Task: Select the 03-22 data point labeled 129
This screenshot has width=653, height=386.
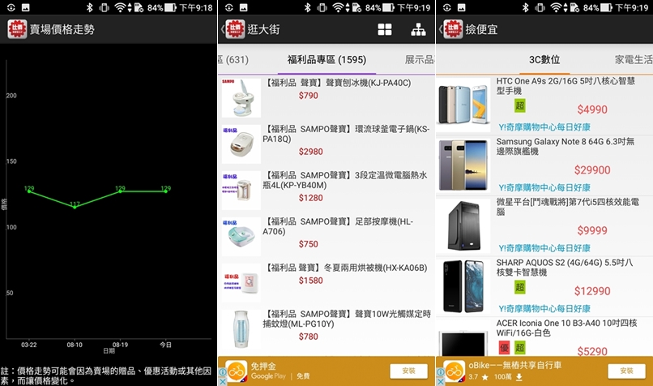Action: [28, 191]
